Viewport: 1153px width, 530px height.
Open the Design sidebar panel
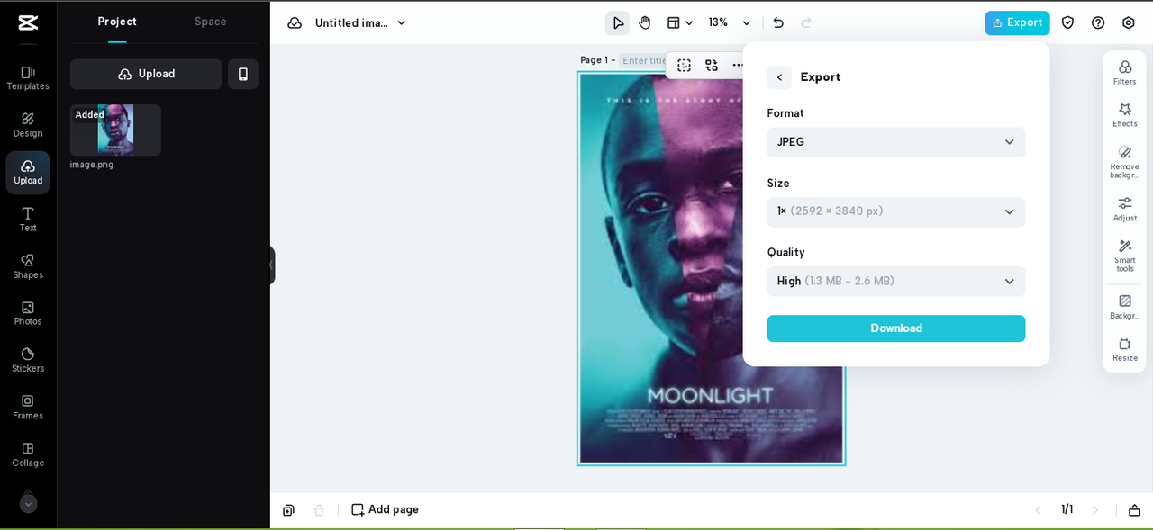tap(28, 125)
